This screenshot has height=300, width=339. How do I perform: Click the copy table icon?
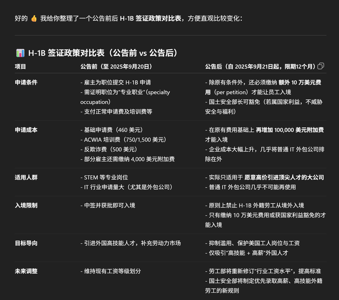[321, 66]
